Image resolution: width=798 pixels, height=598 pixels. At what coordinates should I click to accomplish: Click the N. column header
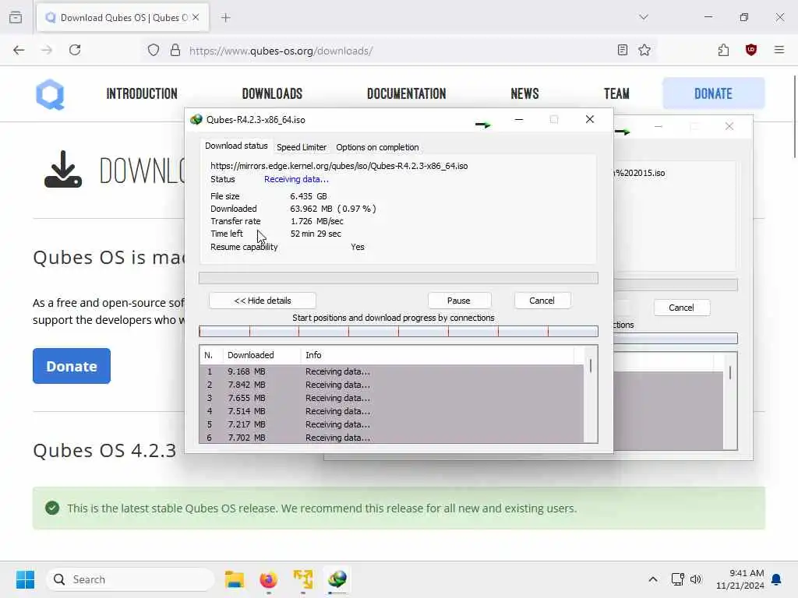tap(210, 355)
